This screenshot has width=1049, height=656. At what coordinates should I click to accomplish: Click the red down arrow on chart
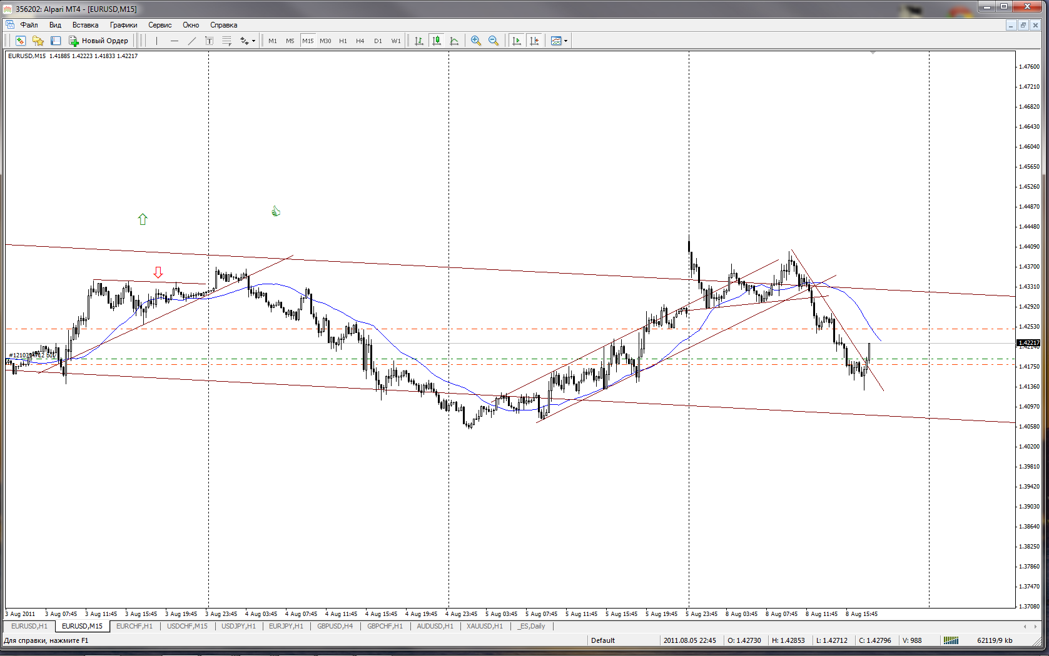click(x=158, y=272)
